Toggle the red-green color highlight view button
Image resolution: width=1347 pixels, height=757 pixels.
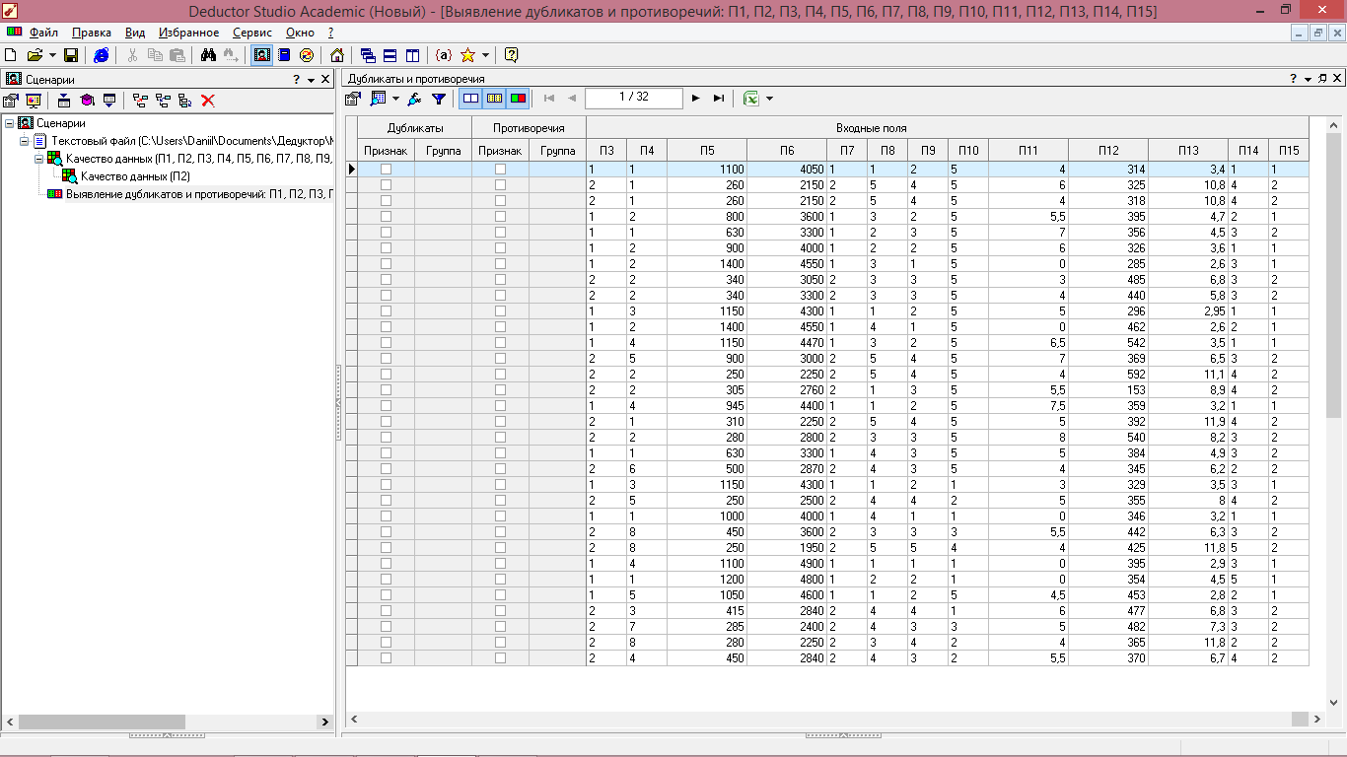518,99
